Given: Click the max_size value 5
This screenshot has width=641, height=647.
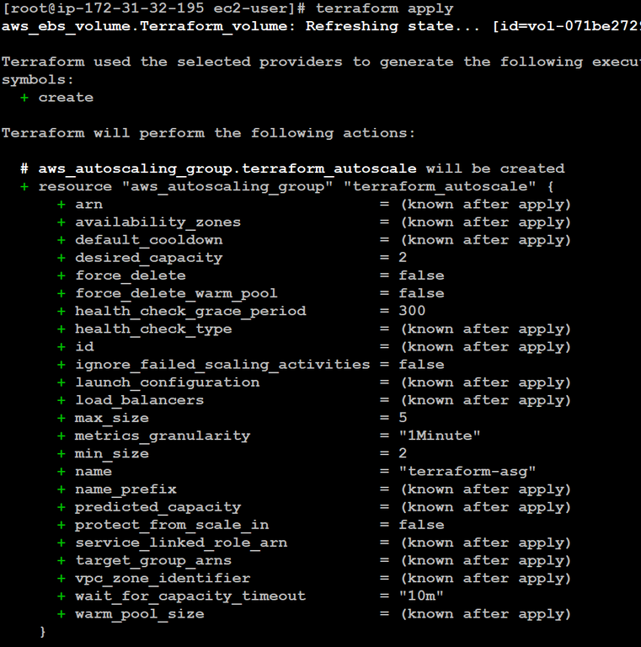Looking at the screenshot, I should (x=403, y=418).
